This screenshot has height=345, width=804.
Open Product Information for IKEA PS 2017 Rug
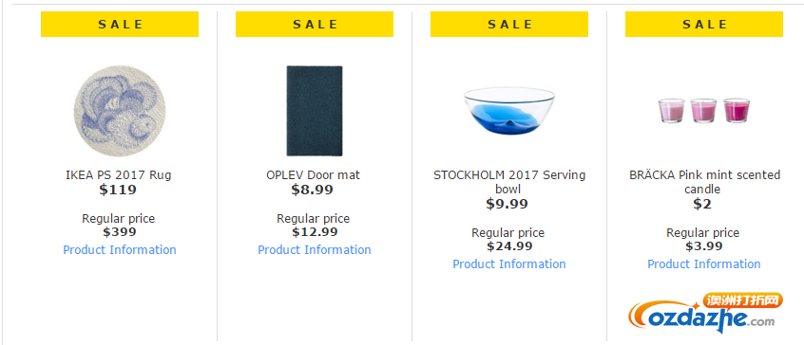click(120, 250)
